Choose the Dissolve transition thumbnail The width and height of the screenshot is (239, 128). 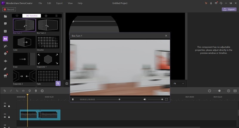coord(48,42)
